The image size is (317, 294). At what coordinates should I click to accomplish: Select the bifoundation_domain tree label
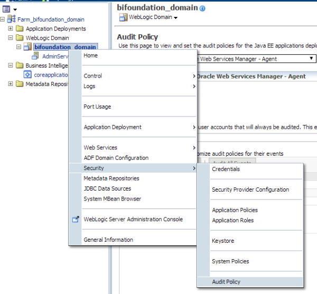(65, 47)
